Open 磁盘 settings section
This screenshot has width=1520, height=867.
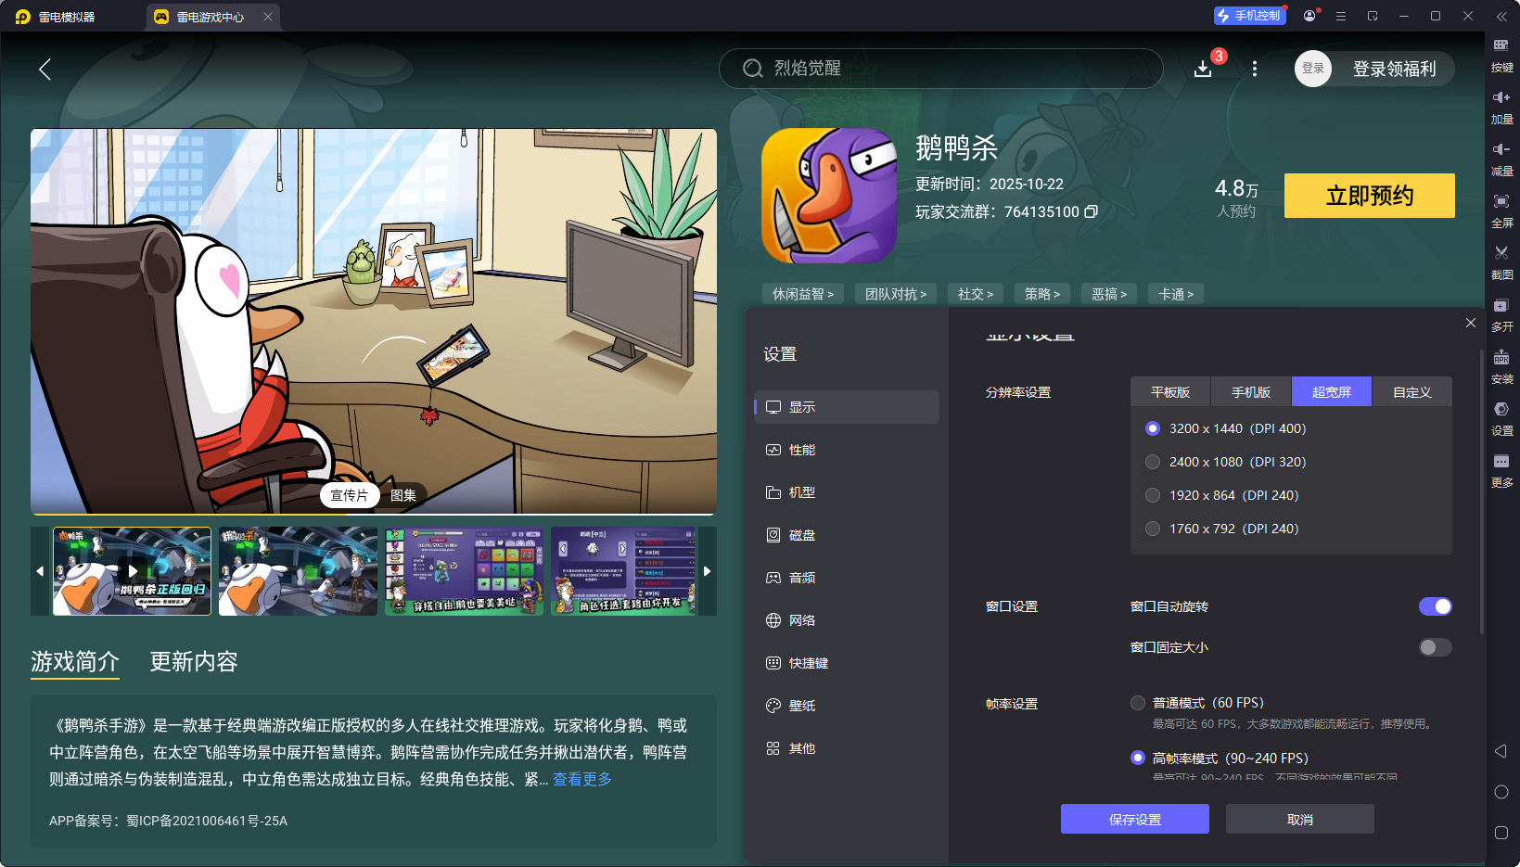coord(847,535)
